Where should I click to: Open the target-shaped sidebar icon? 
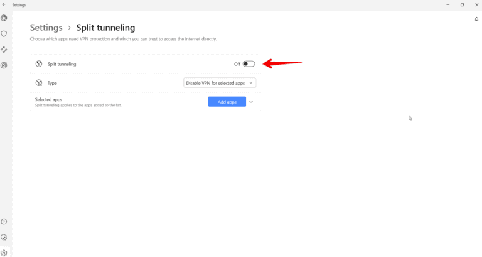(x=4, y=65)
